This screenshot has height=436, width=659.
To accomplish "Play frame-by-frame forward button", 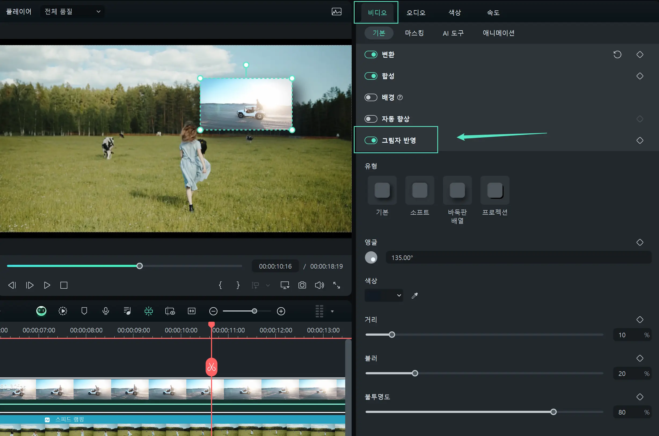I will (30, 285).
